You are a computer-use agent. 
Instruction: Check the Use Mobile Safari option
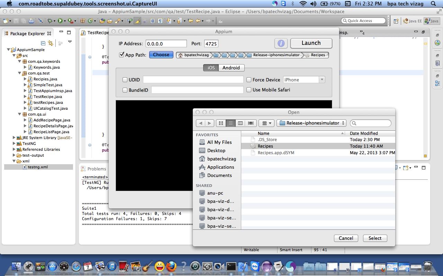[249, 90]
